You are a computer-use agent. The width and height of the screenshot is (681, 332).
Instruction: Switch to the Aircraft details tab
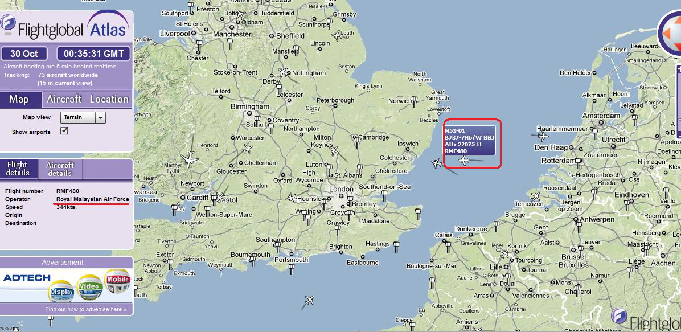coord(60,169)
